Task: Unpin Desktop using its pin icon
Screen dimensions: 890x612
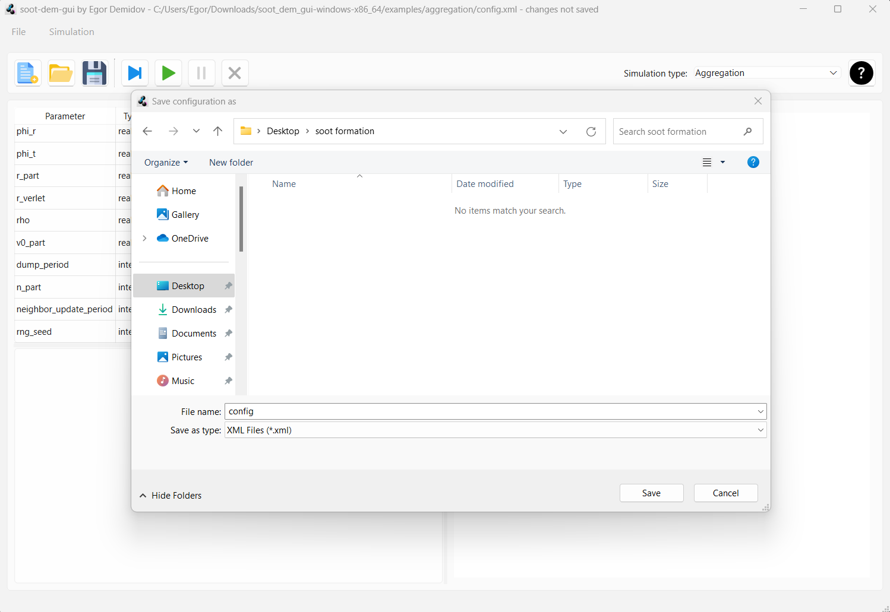Action: point(228,286)
